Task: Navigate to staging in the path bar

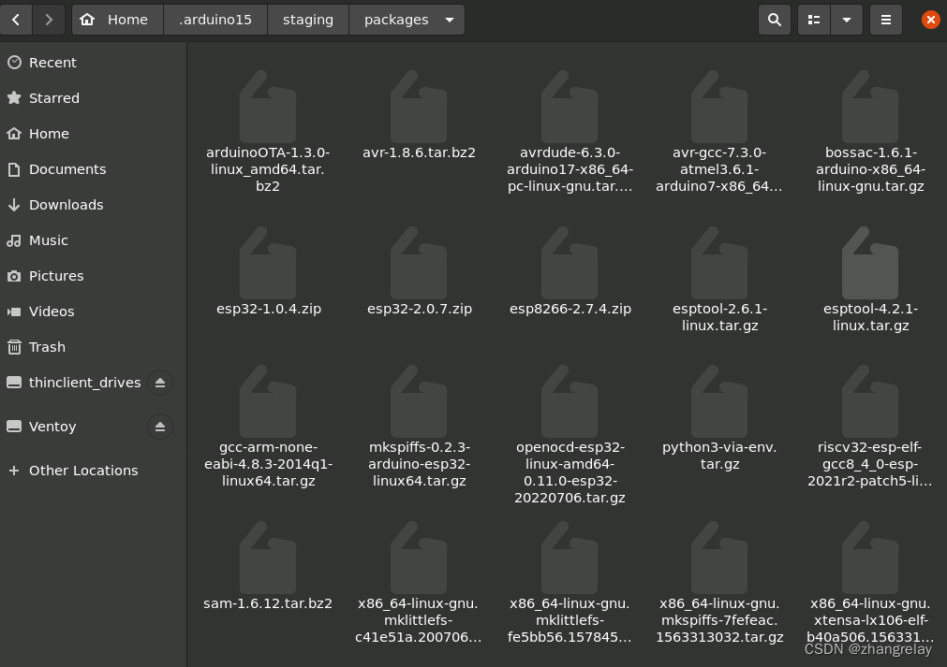Action: point(308,20)
